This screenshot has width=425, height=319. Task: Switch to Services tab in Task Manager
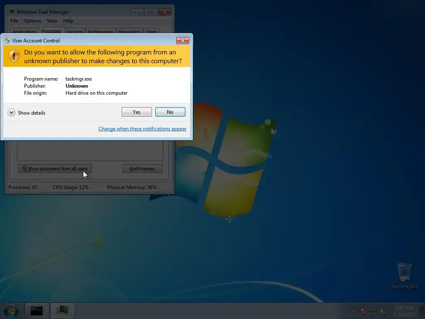[75, 31]
